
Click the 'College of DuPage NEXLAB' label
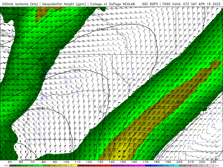(x=112, y=4)
